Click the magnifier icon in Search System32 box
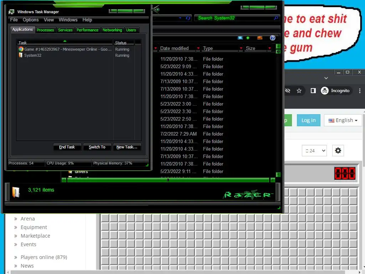The height and width of the screenshot is (274, 365). point(276,18)
